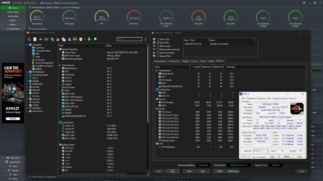323x181 pixels.
Task: Click the green download arrow icon in AIDA64
Action: point(89,39)
